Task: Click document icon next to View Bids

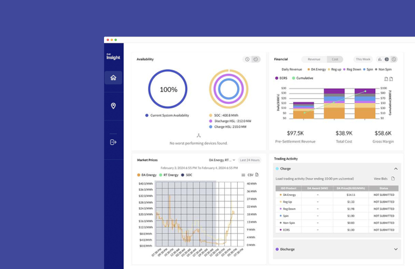Action: click(393, 179)
